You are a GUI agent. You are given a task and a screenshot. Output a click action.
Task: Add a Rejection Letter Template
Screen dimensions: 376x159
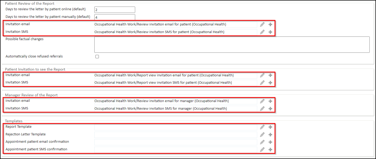point(270,135)
